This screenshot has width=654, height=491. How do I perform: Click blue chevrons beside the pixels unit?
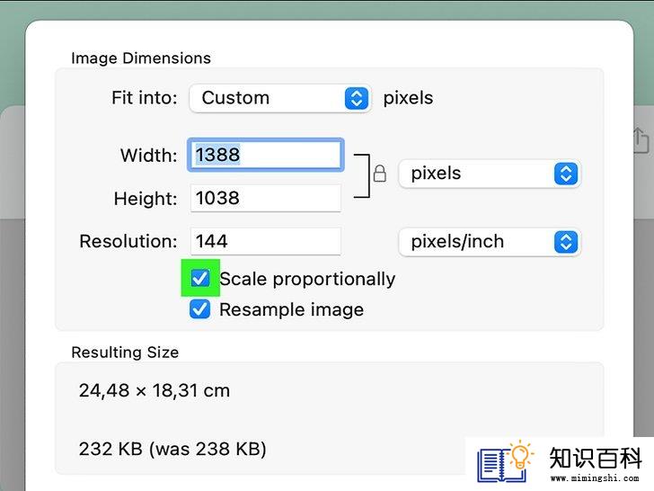tap(565, 174)
